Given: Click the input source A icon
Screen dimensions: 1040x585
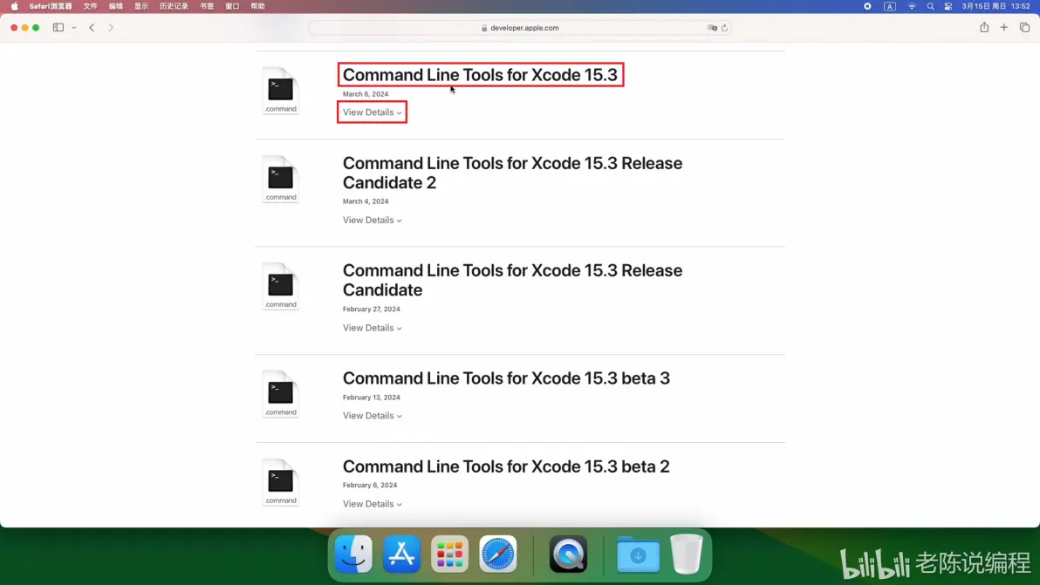Looking at the screenshot, I should [x=889, y=6].
